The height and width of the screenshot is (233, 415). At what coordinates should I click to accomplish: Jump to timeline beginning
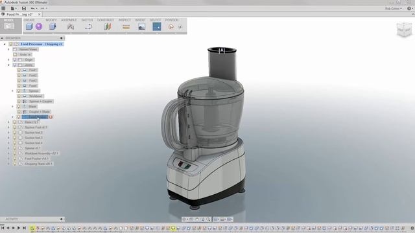coord(3,228)
